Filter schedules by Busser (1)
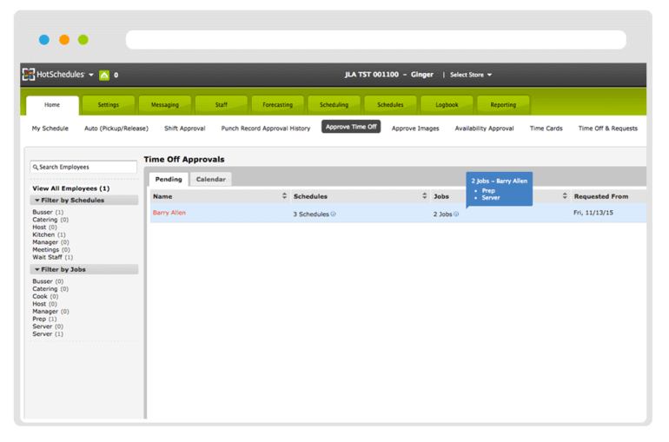Viewport: 669px width, 442px height. coord(48,212)
